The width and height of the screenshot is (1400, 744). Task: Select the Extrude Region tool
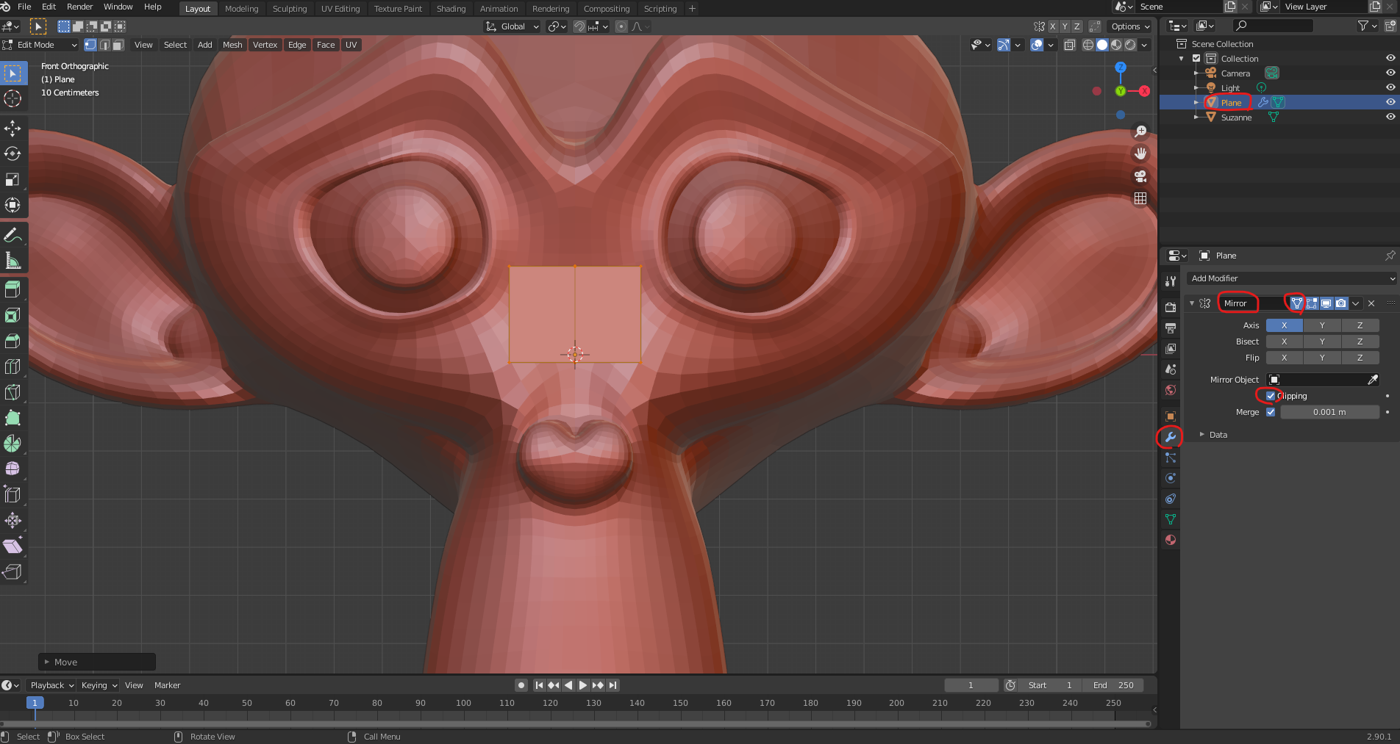pos(12,289)
